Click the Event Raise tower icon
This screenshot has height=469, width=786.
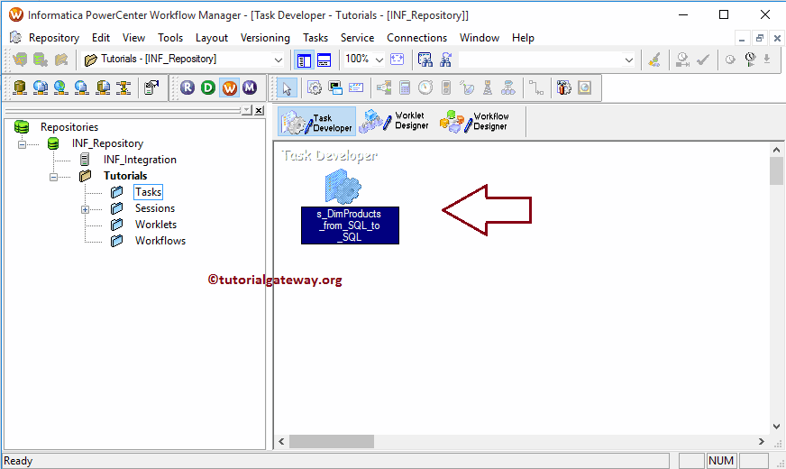pos(488,88)
